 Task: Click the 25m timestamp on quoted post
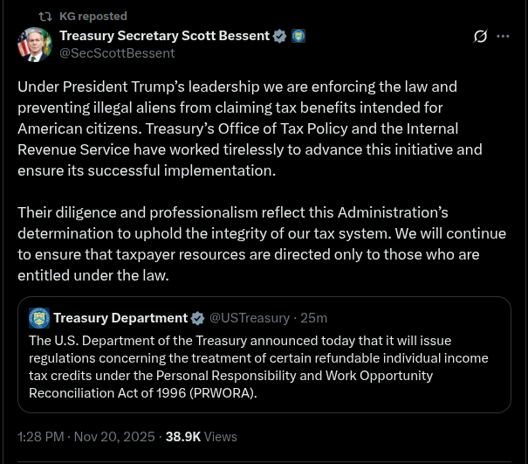pos(314,318)
